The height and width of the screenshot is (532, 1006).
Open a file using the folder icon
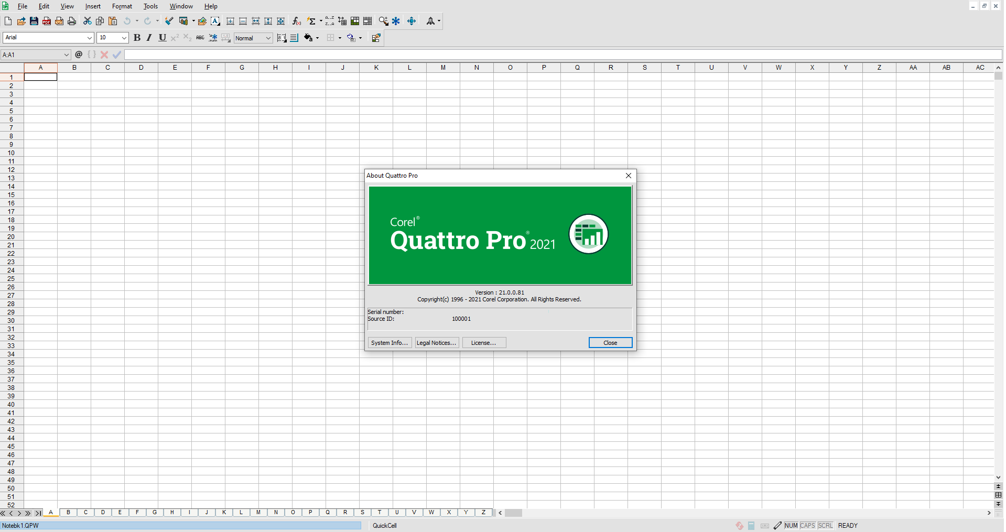click(21, 21)
